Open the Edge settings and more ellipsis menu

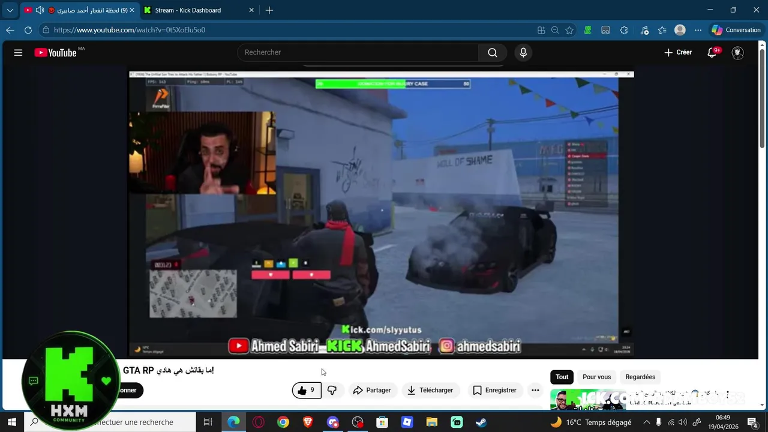(698, 30)
